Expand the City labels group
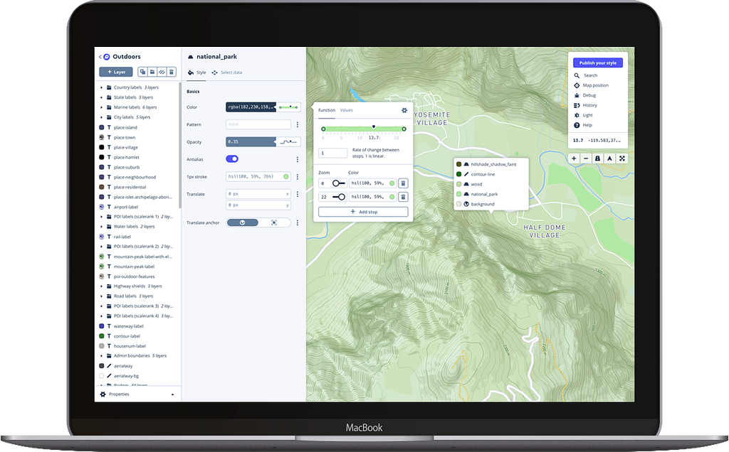Image resolution: width=729 pixels, height=452 pixels. tap(102, 117)
